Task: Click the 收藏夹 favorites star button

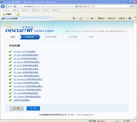Action: [x=7, y=14]
